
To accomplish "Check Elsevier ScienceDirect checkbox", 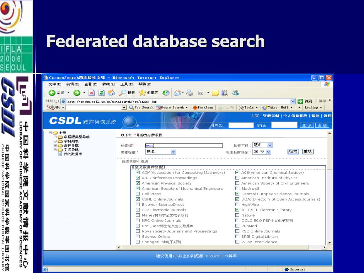I will coord(138,204).
